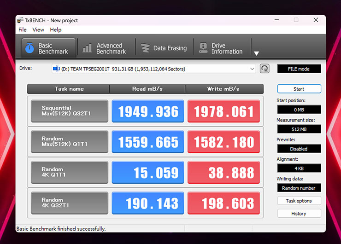This screenshot has height=244, width=341.
Task: Click the drive list refresh icon
Action: 265,69
